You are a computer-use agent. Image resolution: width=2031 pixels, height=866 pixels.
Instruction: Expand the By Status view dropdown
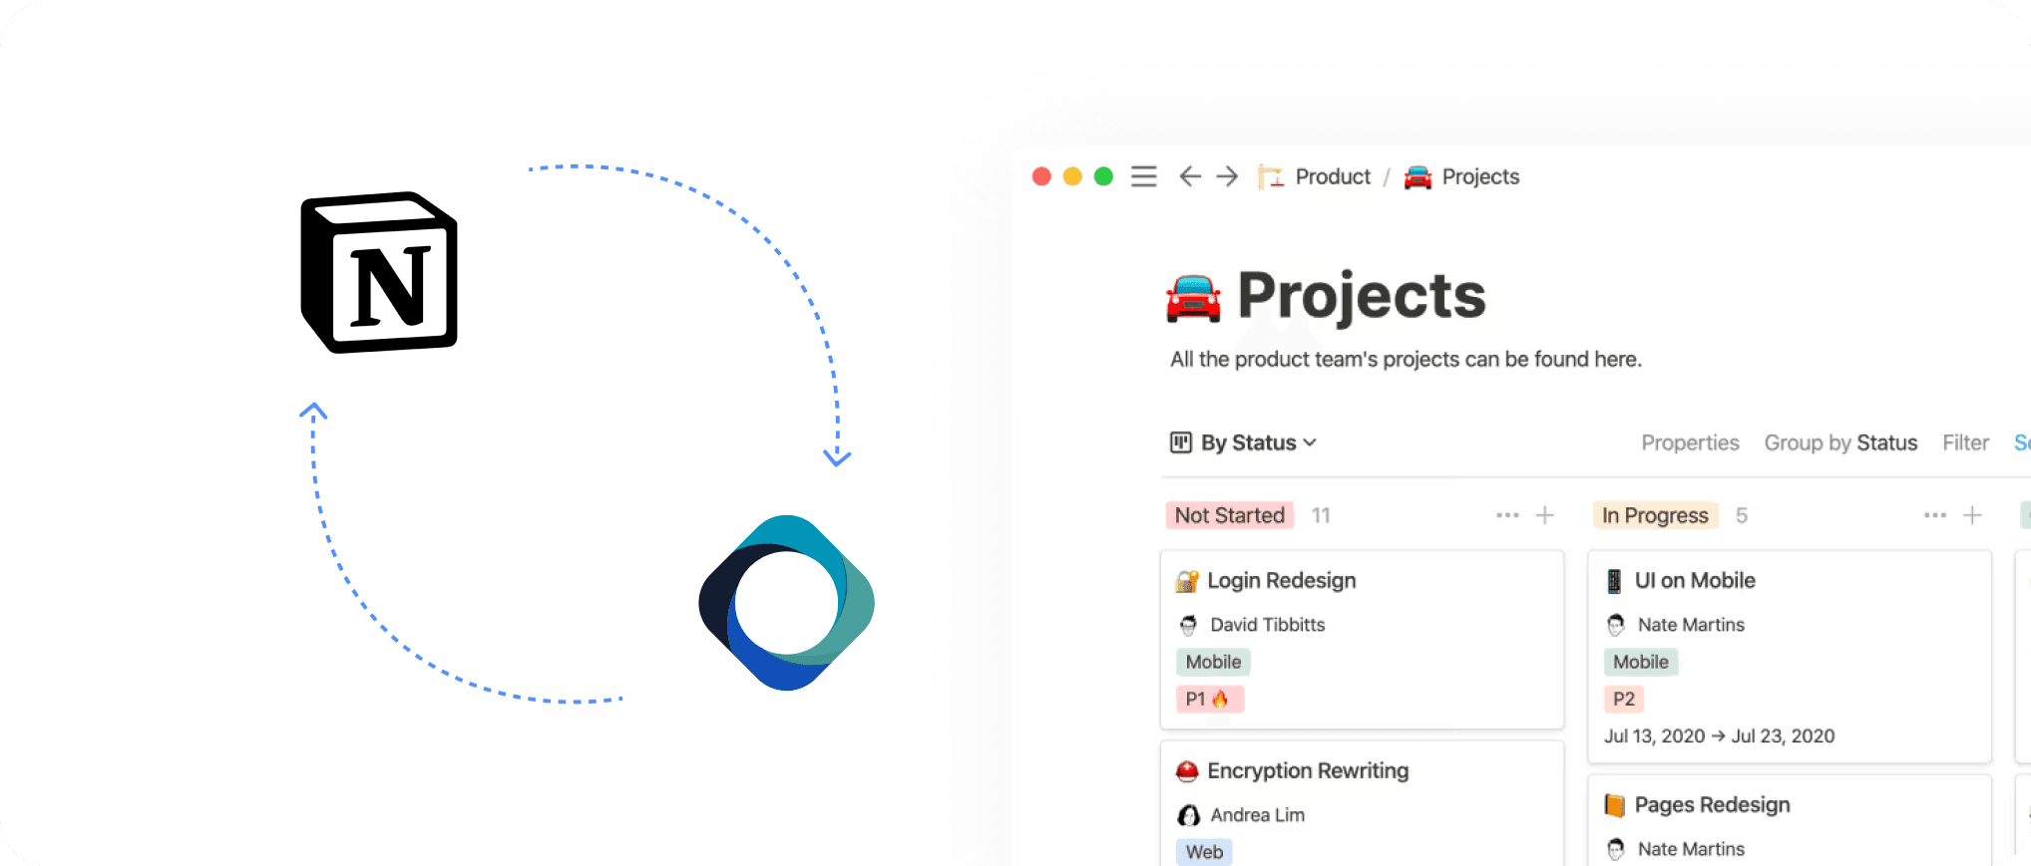coord(1244,442)
